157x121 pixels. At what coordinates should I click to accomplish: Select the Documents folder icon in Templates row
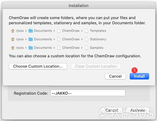click(x=31, y=31)
